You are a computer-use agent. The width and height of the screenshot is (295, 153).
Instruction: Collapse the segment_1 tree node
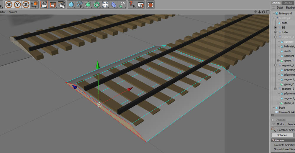click(275, 37)
